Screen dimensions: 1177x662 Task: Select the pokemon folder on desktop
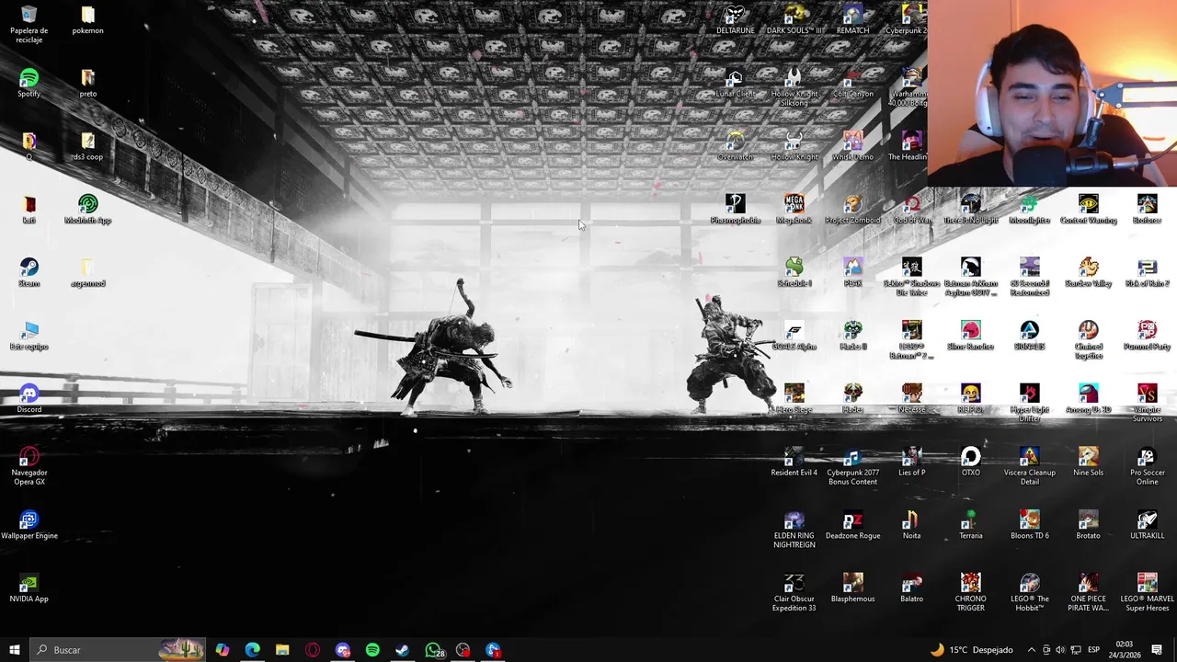(x=88, y=19)
